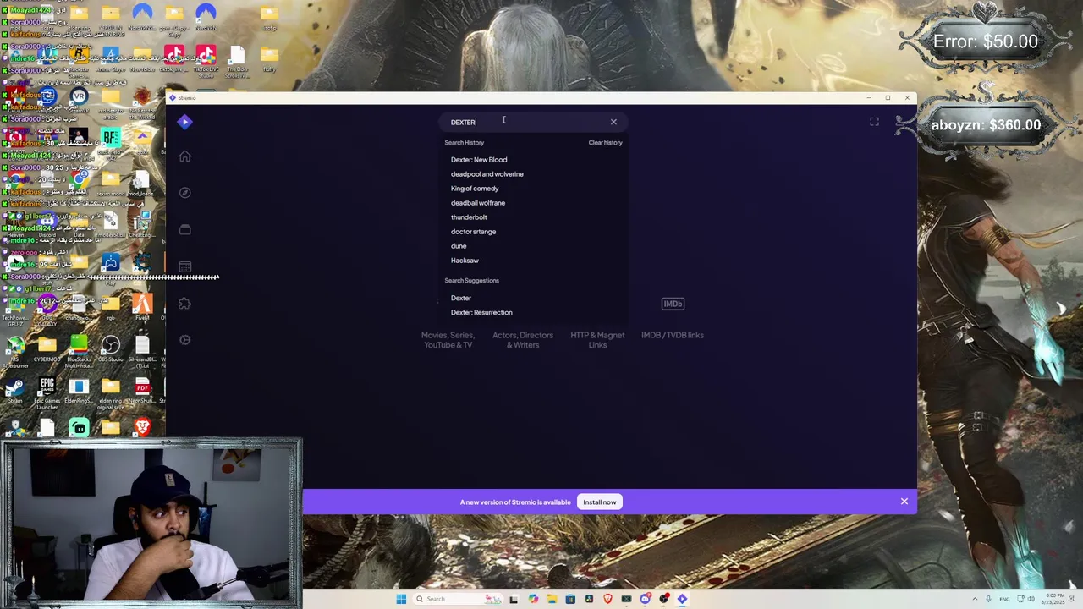Image resolution: width=1083 pixels, height=609 pixels.
Task: Select 'deadball wolfrane' history entry
Action: [x=478, y=203]
